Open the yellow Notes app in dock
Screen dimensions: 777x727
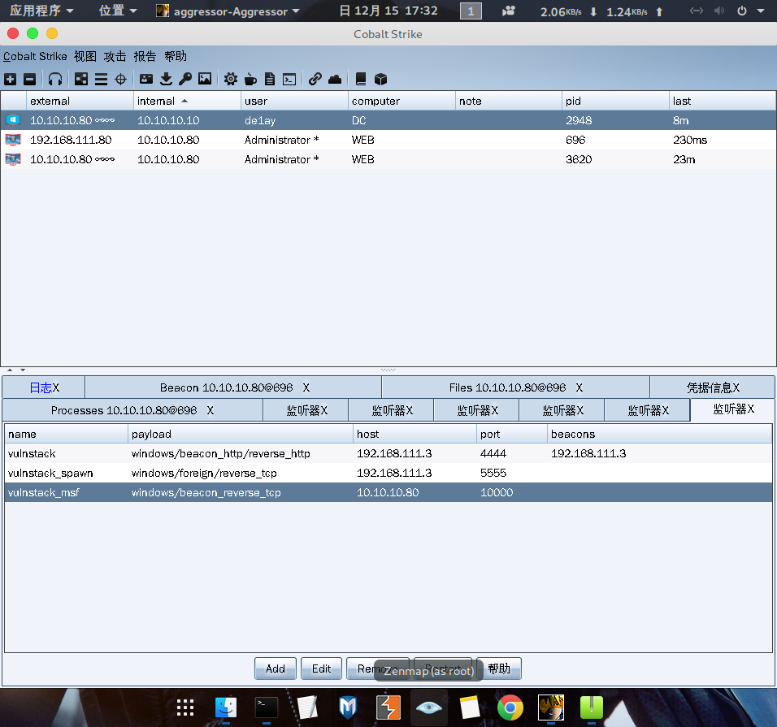pos(470,708)
